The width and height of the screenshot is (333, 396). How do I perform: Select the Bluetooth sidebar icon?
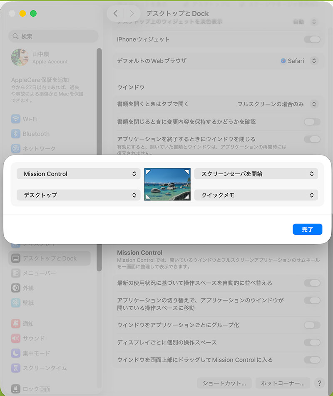click(16, 134)
